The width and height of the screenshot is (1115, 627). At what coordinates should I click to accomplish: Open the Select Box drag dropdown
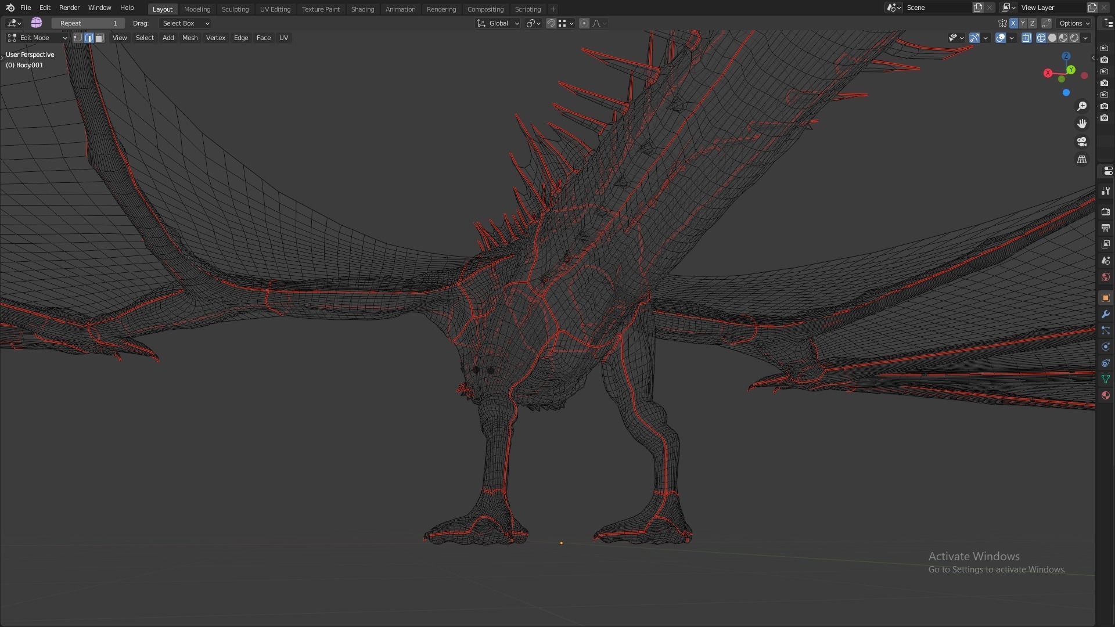(185, 23)
